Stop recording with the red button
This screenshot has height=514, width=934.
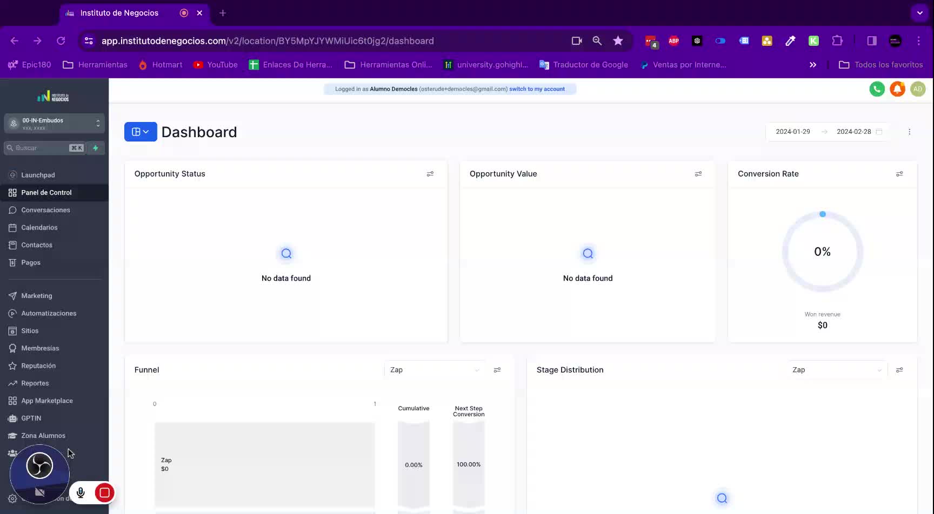(x=104, y=492)
